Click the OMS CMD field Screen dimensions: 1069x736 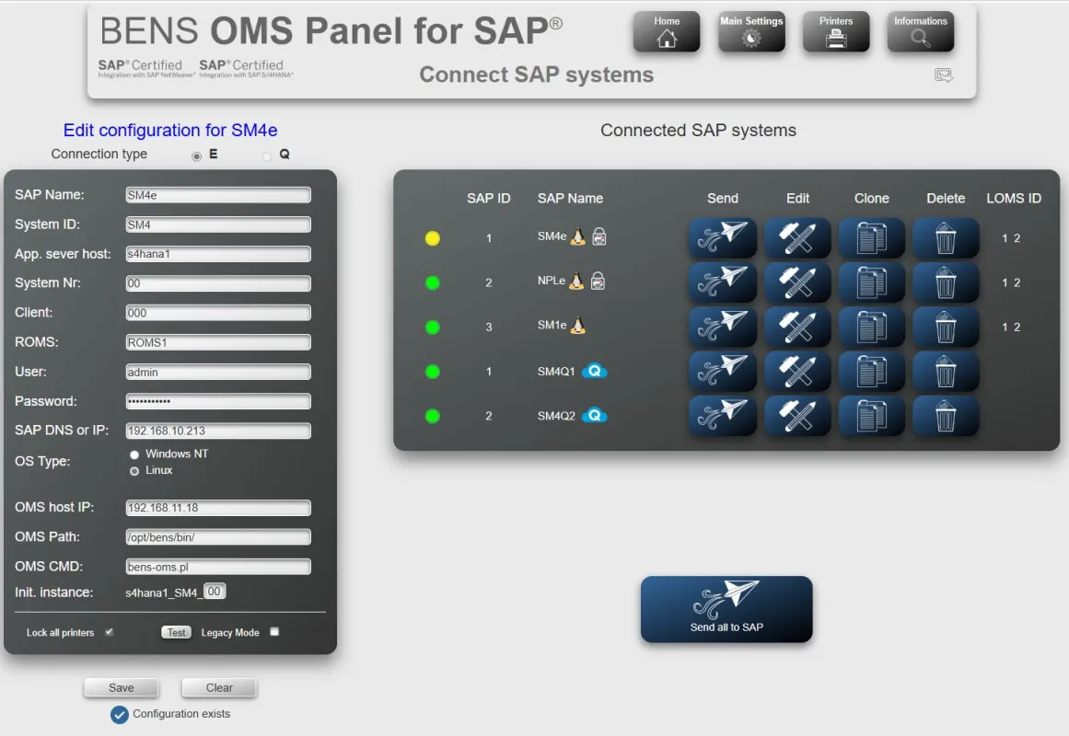click(x=218, y=567)
